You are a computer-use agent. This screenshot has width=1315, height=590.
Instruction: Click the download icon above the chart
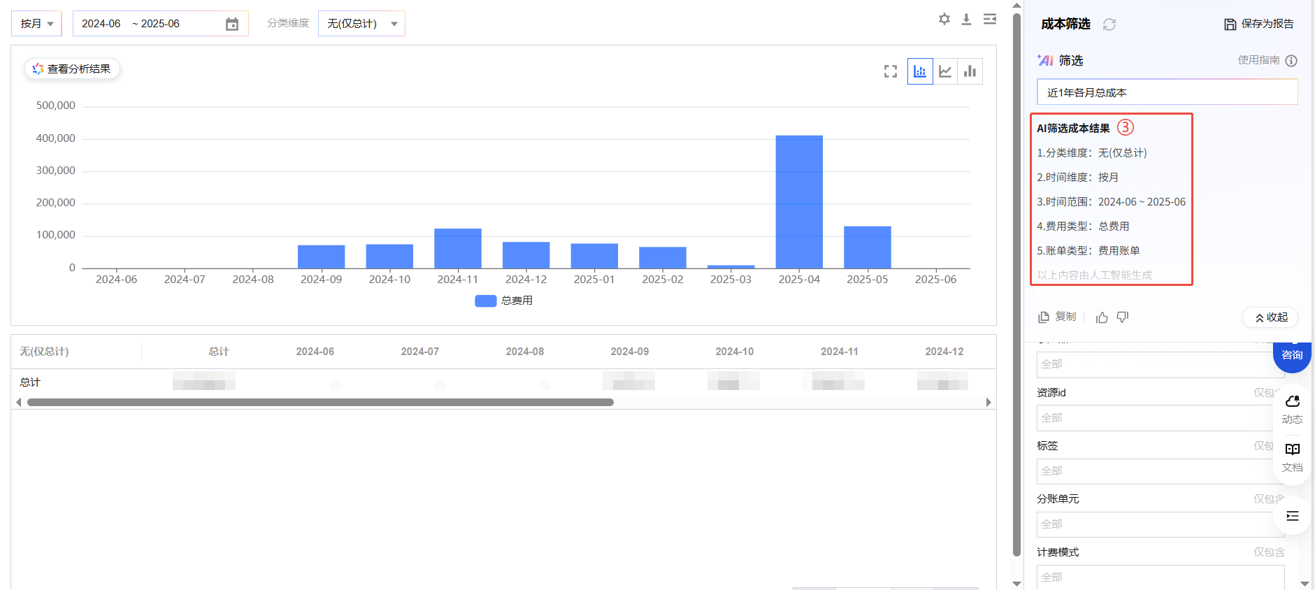[966, 20]
